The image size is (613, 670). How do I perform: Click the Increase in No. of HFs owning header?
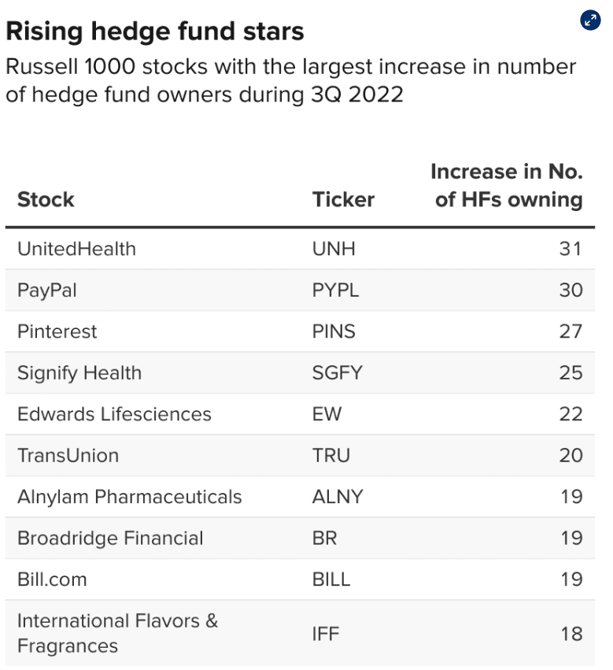pos(508,186)
